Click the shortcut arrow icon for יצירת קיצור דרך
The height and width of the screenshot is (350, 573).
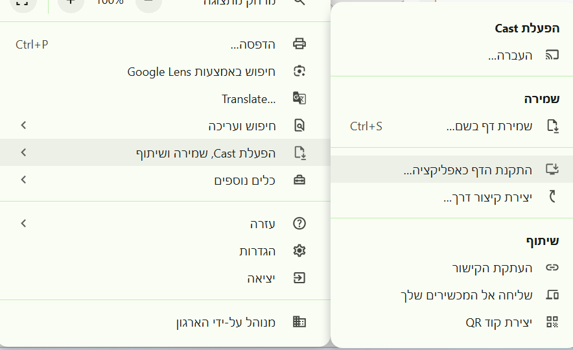click(x=552, y=196)
